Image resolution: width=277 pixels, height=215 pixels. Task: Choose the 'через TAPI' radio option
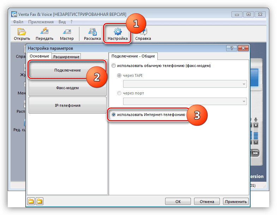point(119,75)
